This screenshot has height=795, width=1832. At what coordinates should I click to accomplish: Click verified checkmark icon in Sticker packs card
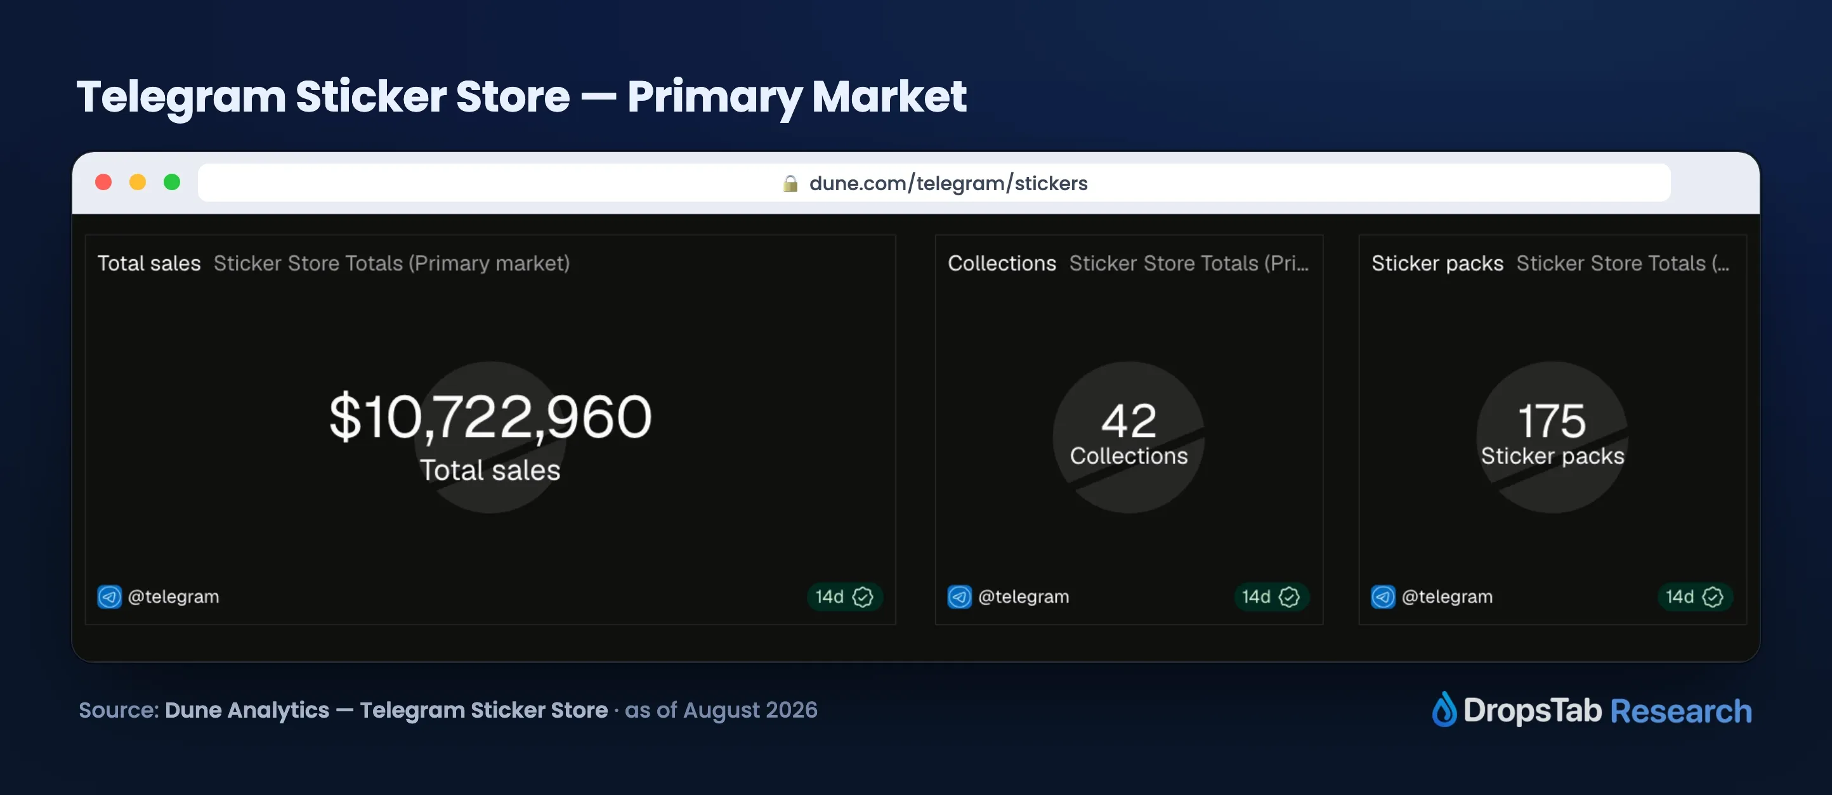pos(1712,597)
